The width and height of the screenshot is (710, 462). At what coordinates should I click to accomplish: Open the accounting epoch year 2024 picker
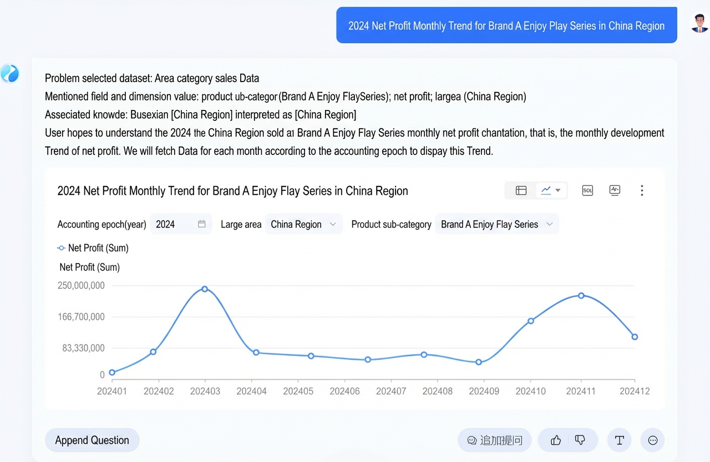(181, 224)
